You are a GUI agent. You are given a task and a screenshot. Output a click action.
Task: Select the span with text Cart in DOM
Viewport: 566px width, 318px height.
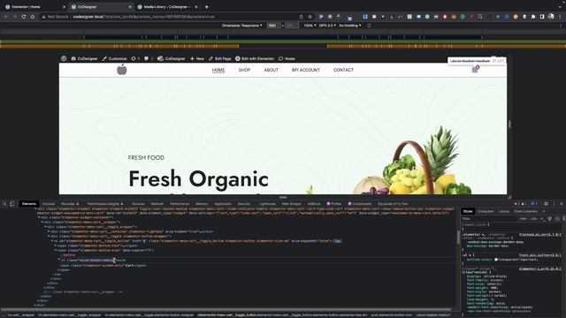[103, 265]
